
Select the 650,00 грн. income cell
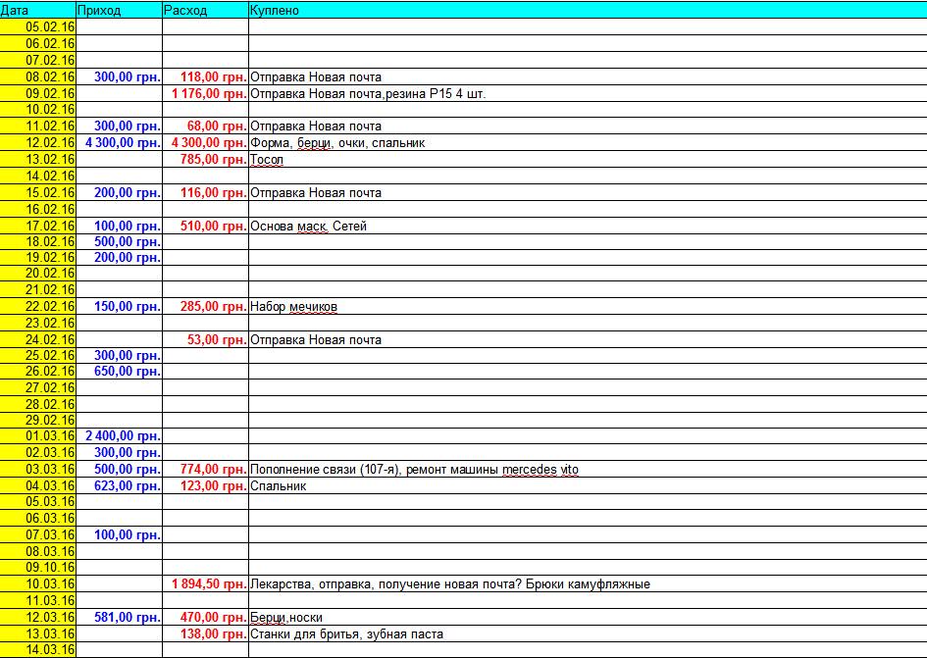point(119,371)
